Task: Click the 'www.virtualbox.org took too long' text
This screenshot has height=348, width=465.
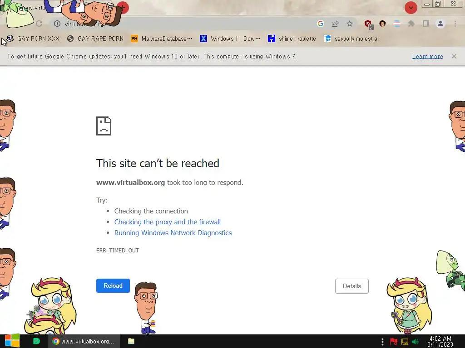Action: click(x=170, y=183)
